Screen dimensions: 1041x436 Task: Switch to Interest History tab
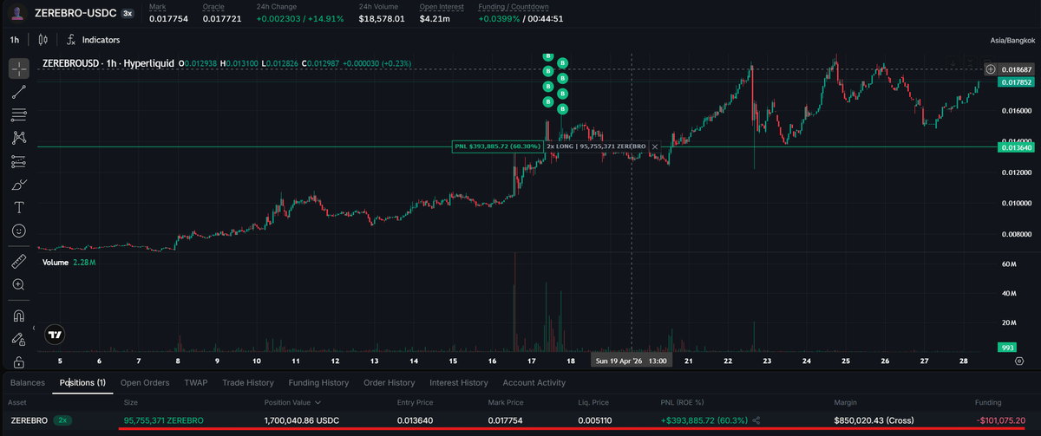(x=459, y=382)
